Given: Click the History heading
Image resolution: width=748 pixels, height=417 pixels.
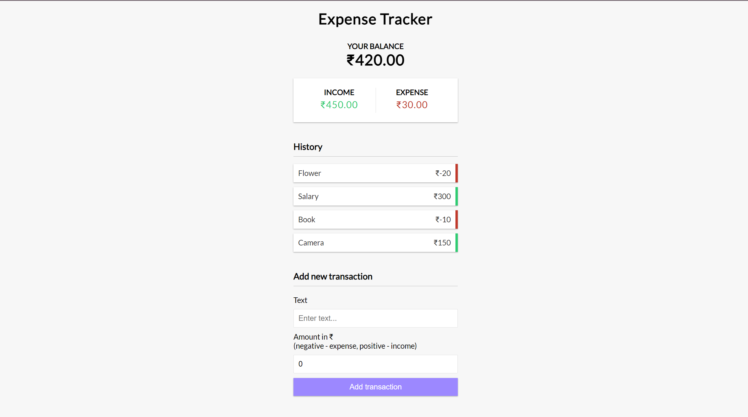Looking at the screenshot, I should [x=308, y=147].
